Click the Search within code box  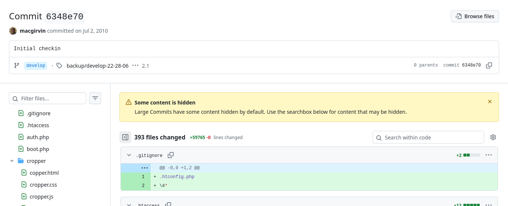(428, 137)
